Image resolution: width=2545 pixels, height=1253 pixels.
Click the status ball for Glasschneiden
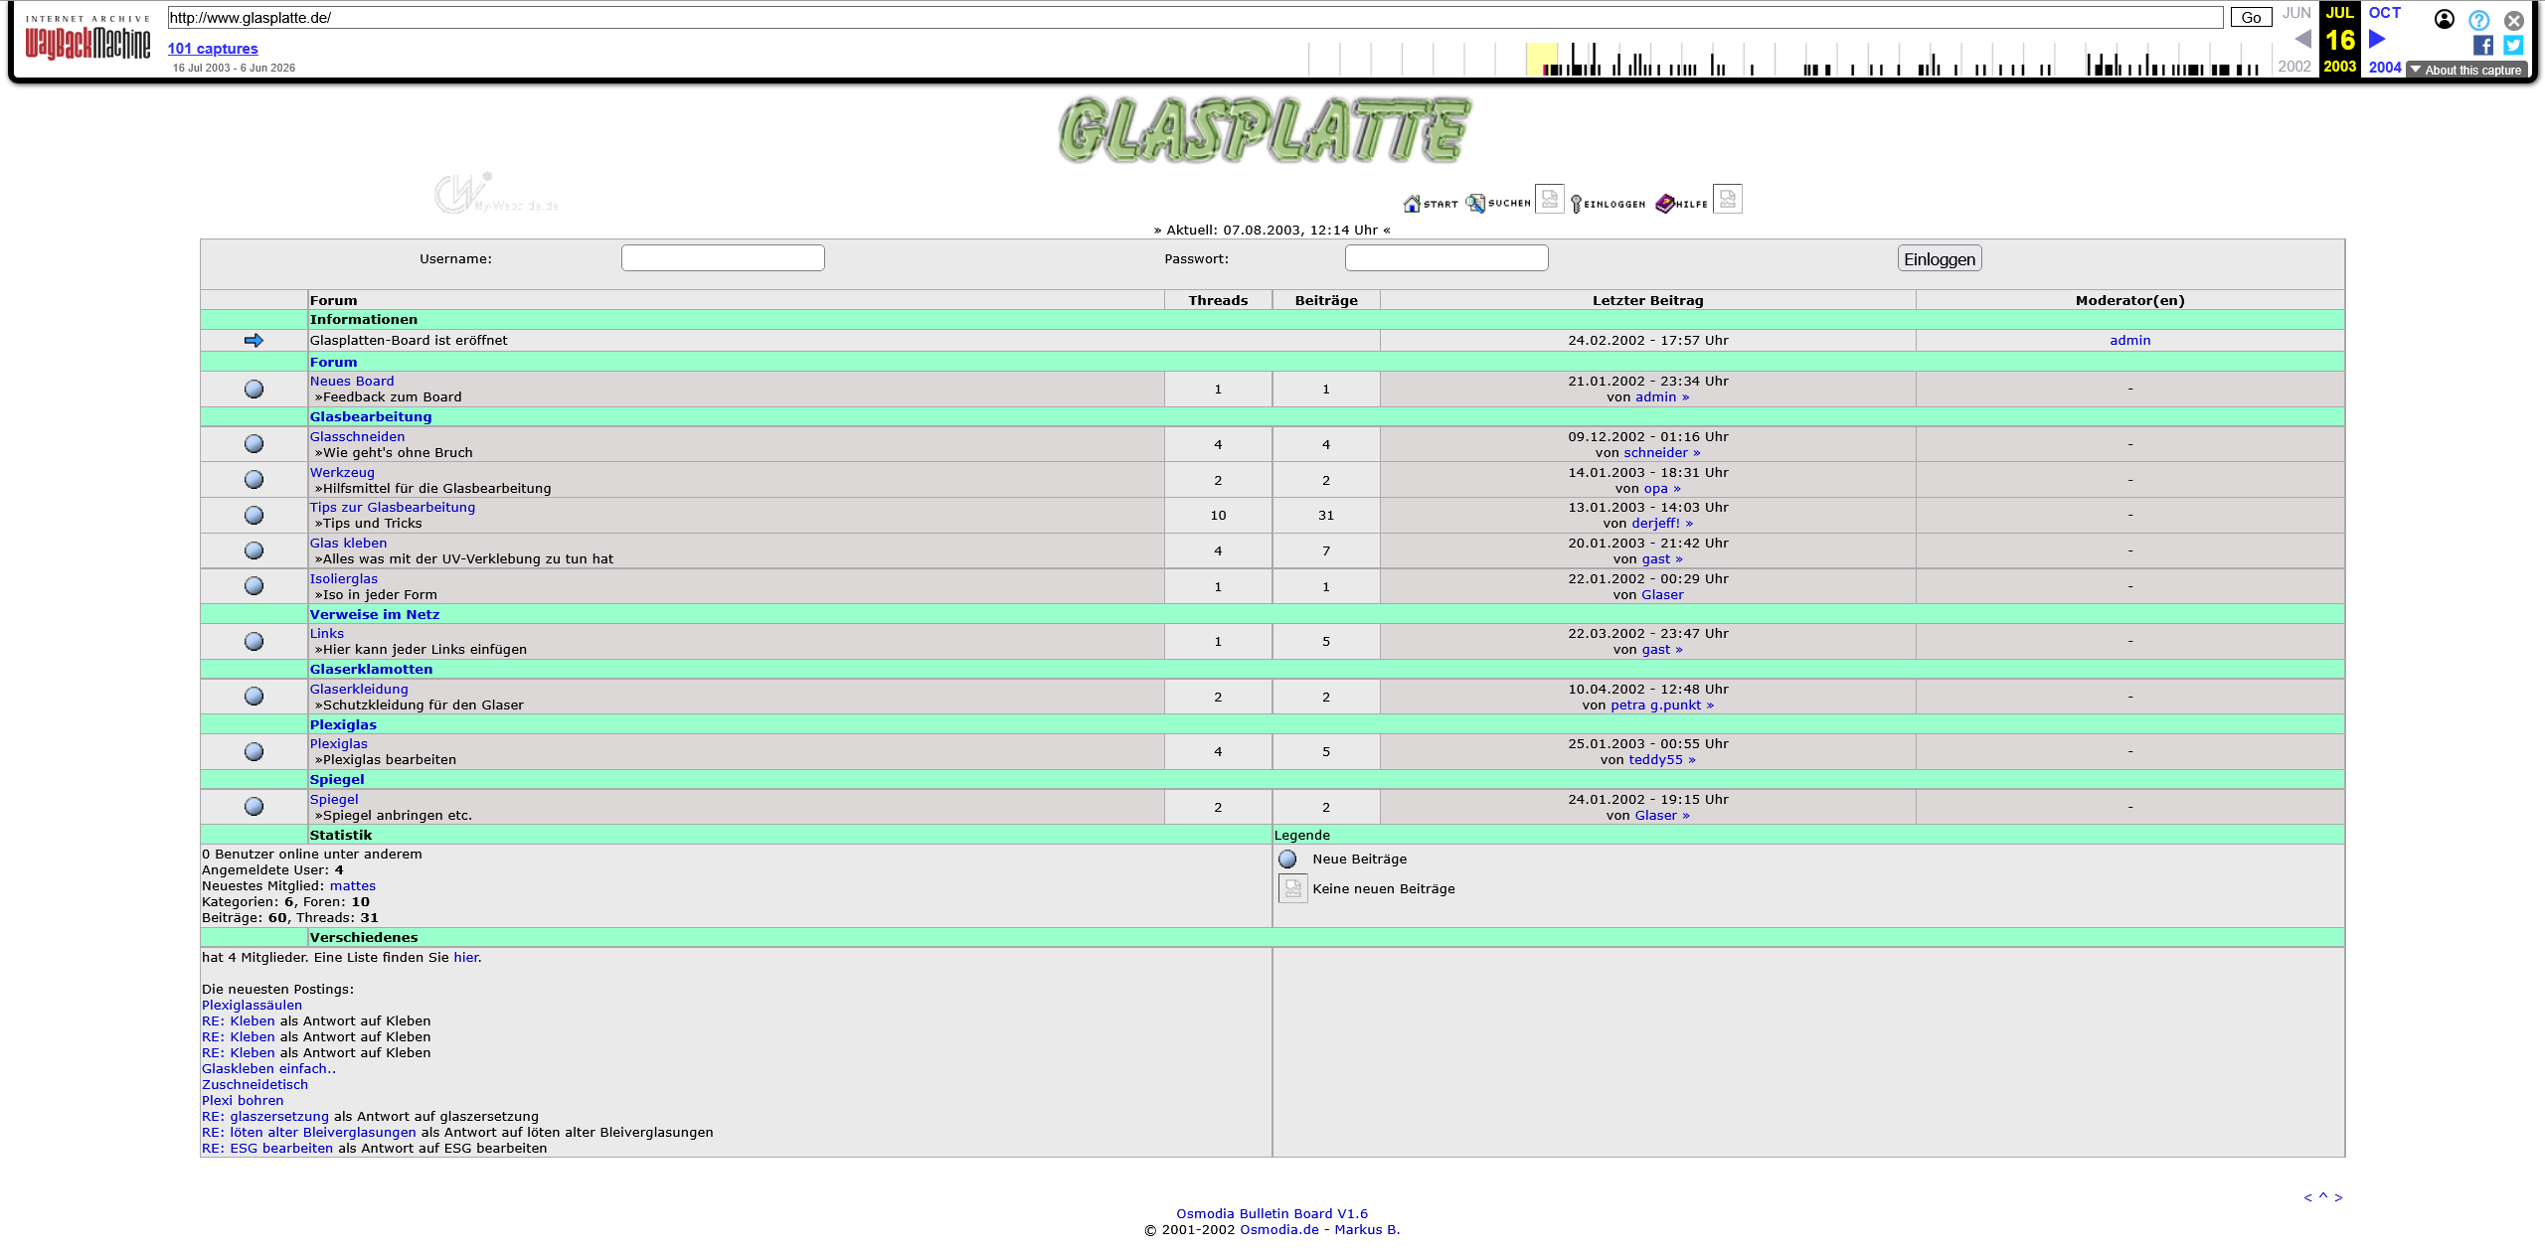tap(254, 443)
